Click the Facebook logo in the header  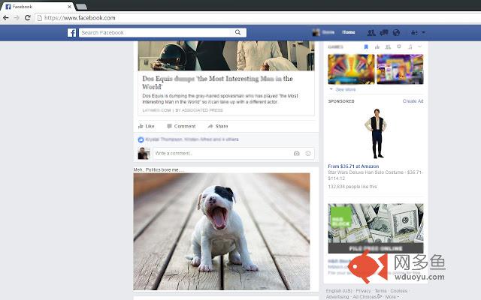point(72,32)
